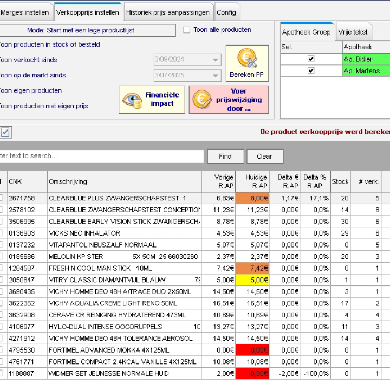
Task: Uncheck Ap. Martens selection checkbox
Action: 311,70
